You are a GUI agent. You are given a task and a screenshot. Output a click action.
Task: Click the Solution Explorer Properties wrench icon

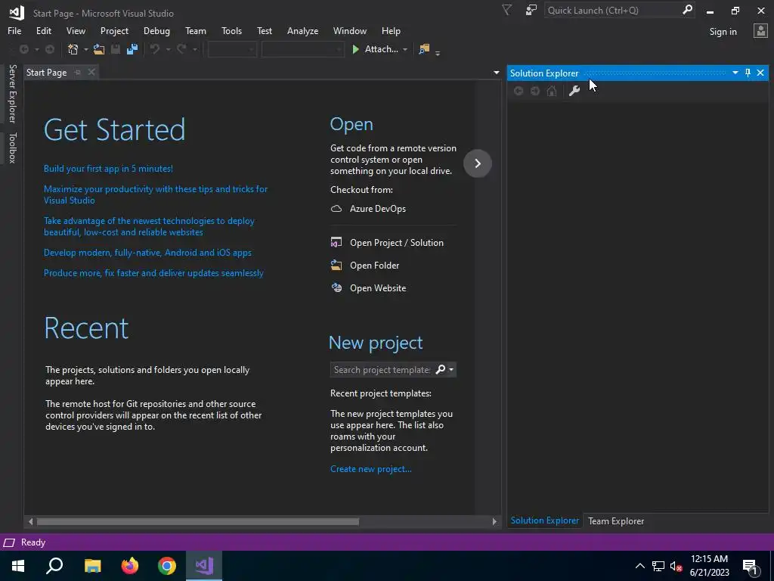574,91
